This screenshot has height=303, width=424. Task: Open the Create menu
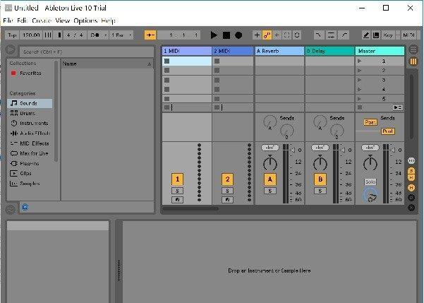(x=42, y=20)
